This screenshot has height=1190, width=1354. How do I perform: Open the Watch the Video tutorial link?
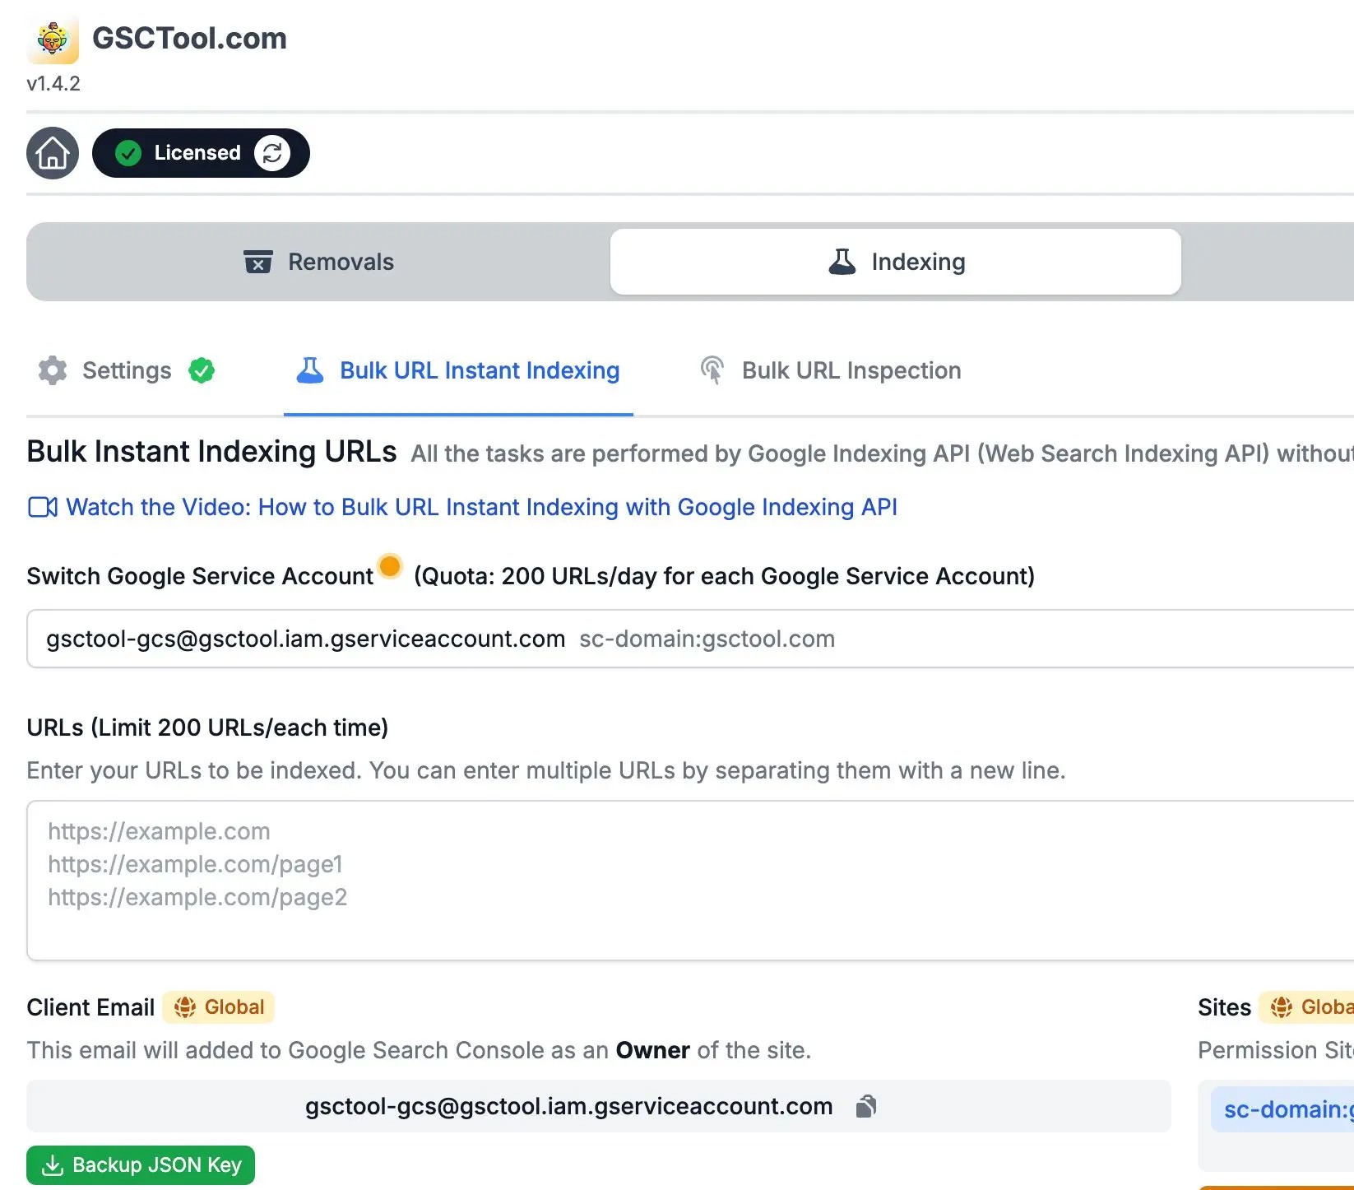pos(481,507)
